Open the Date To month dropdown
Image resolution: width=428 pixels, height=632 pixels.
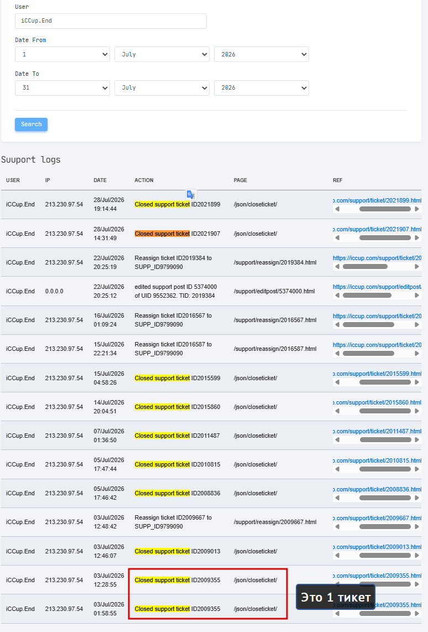[162, 88]
